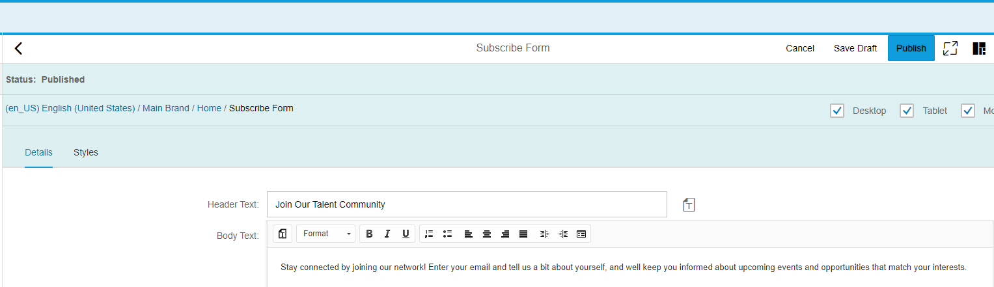Insert a bulleted list
The width and height of the screenshot is (994, 287).
[x=447, y=234]
